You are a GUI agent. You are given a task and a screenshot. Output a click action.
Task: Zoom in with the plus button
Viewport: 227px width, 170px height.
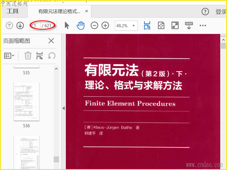click(x=105, y=25)
